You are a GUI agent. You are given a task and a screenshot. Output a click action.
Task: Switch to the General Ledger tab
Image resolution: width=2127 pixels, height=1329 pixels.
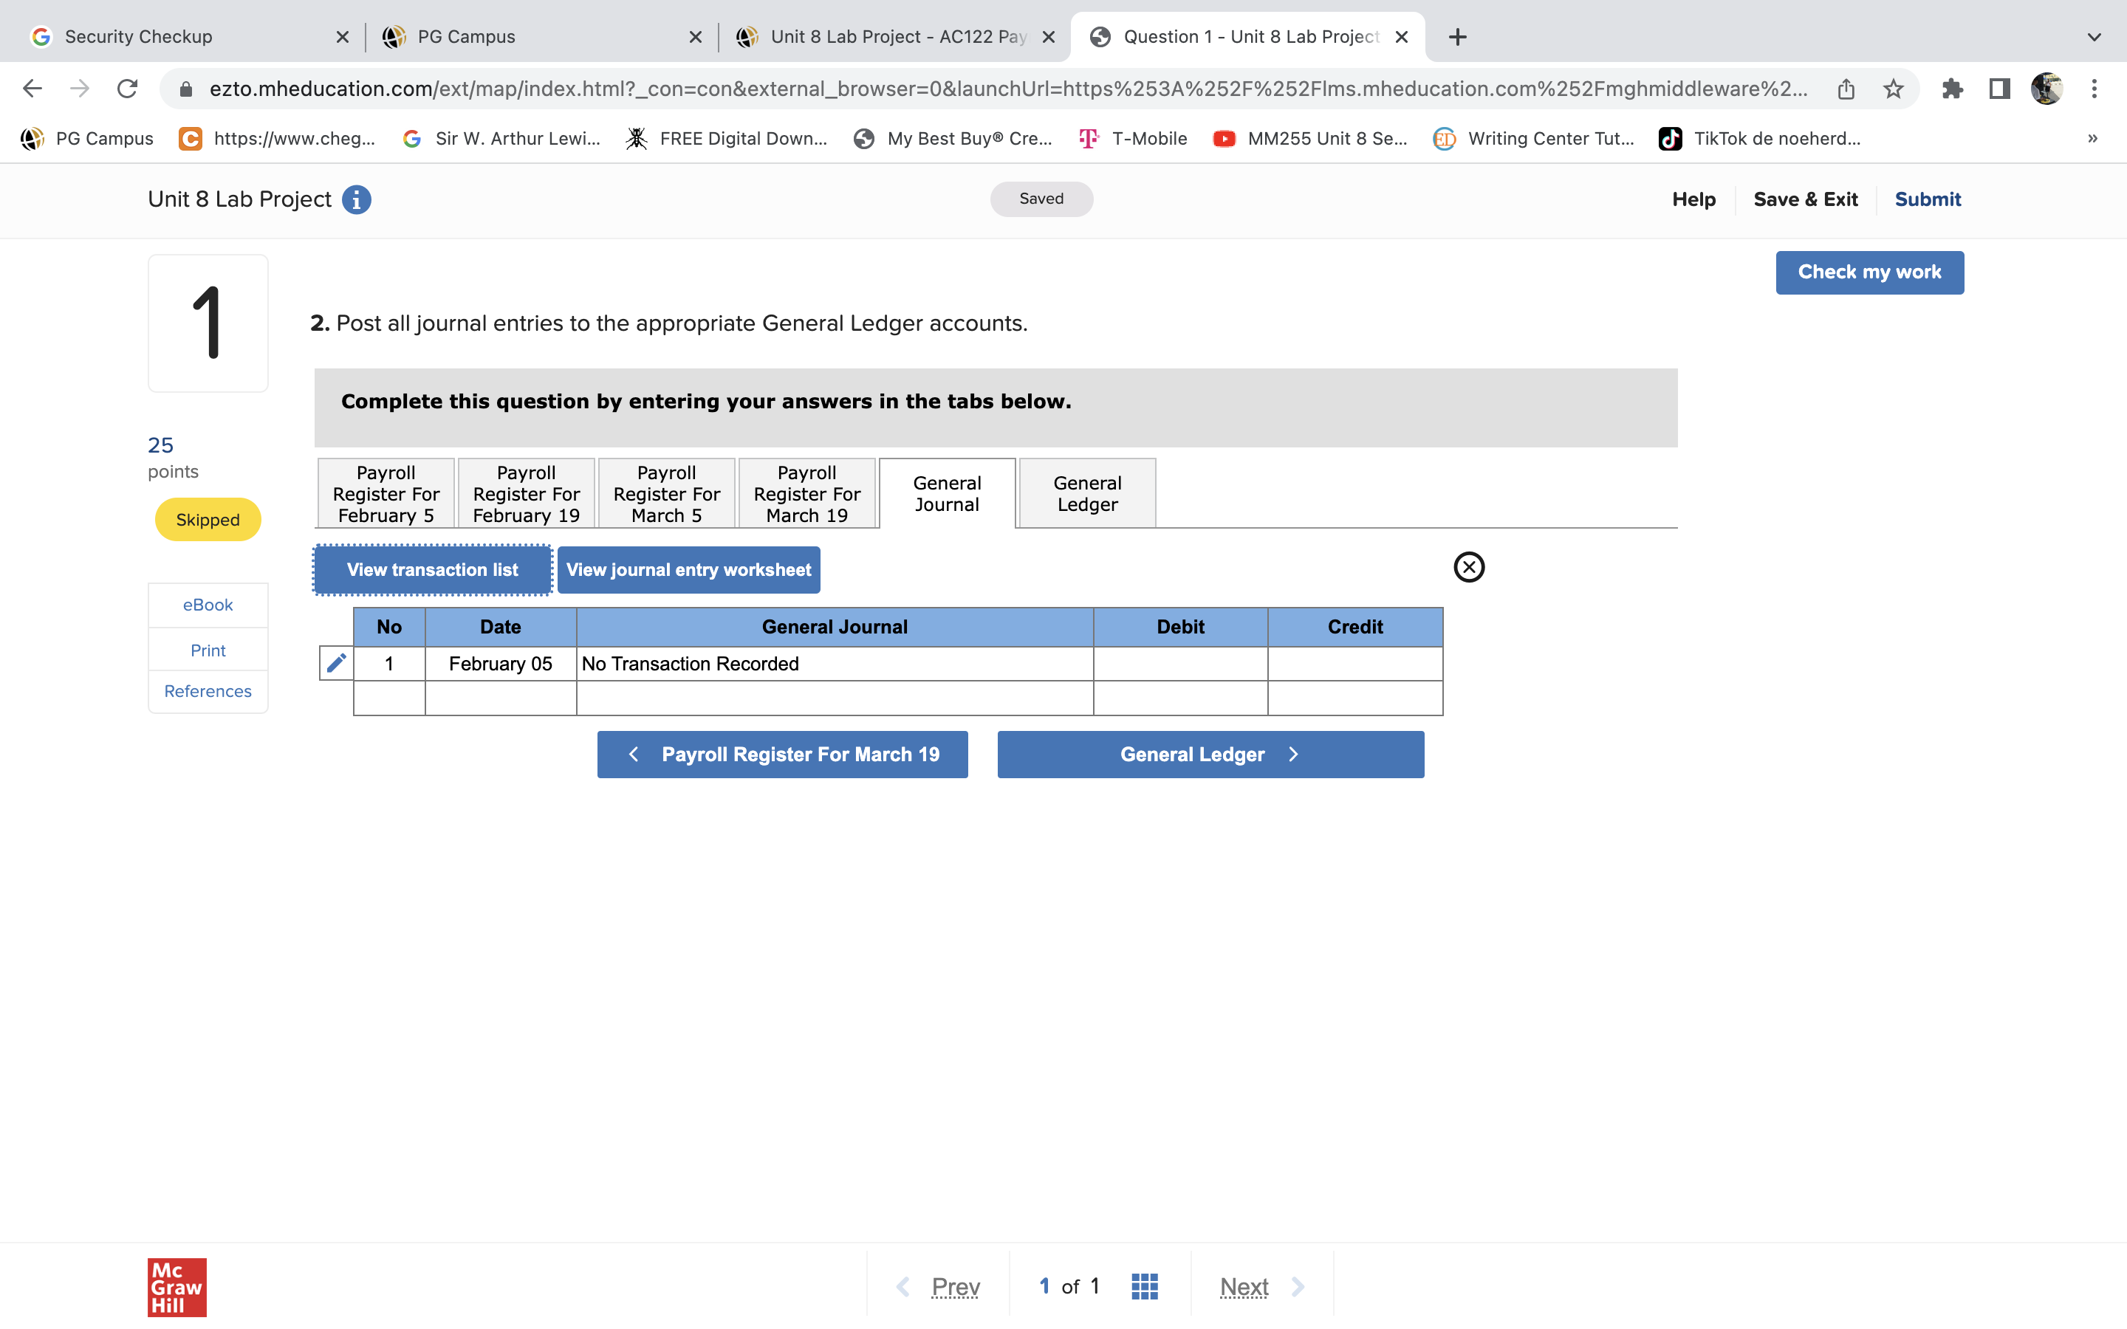click(1087, 493)
